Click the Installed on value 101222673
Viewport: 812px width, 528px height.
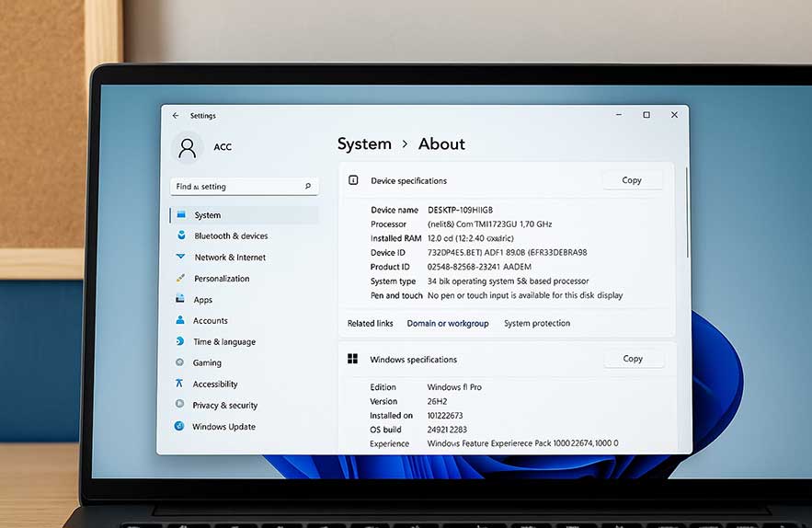(x=445, y=416)
